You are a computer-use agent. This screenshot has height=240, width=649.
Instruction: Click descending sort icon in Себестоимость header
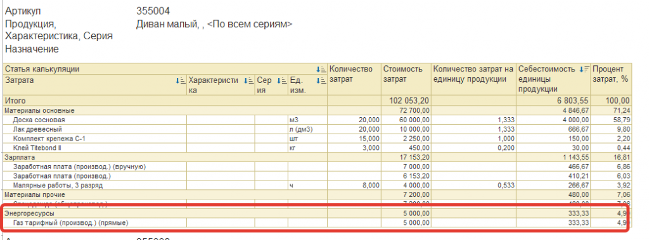pos(584,70)
